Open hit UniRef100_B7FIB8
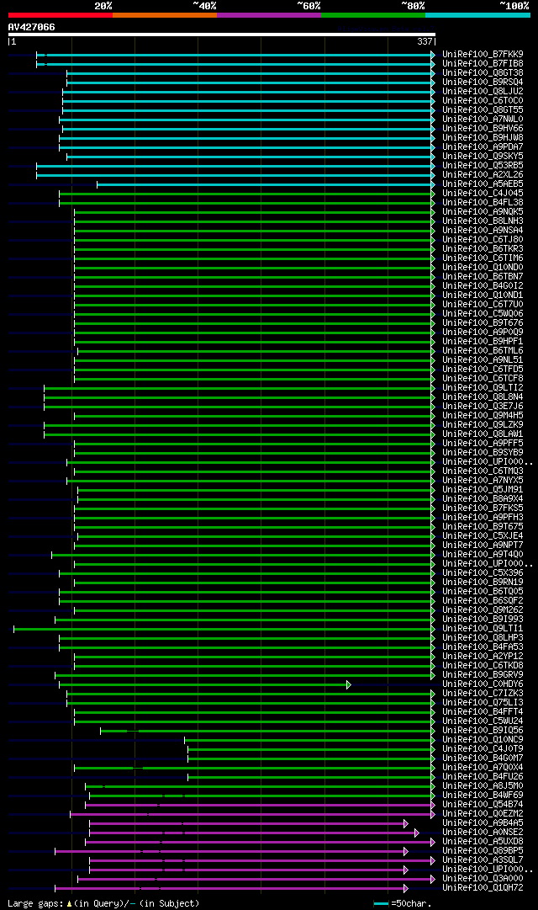 tap(483, 64)
